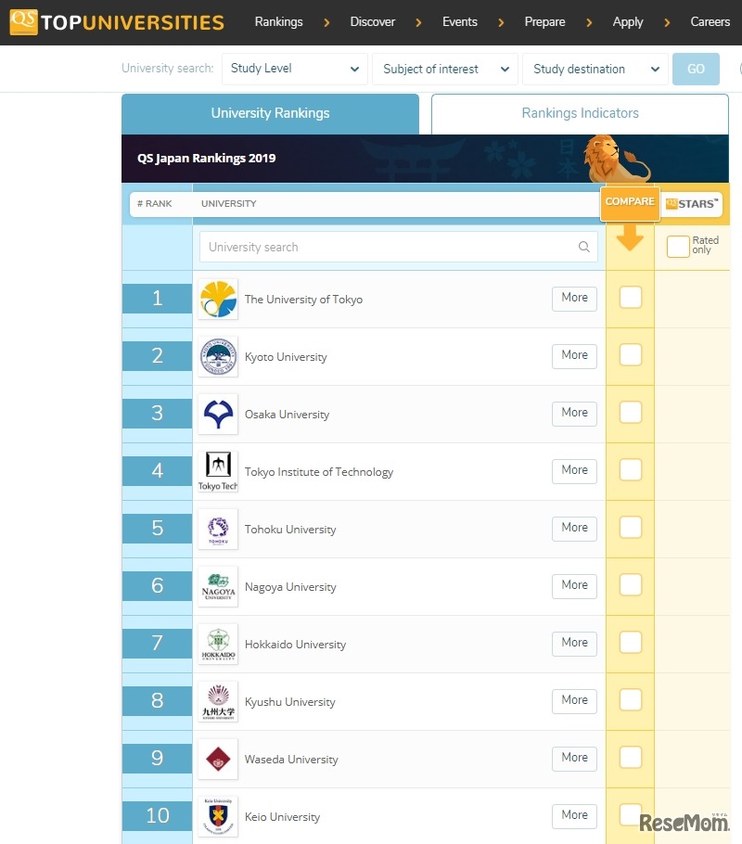Expand the Study destination dropdown

coord(594,69)
